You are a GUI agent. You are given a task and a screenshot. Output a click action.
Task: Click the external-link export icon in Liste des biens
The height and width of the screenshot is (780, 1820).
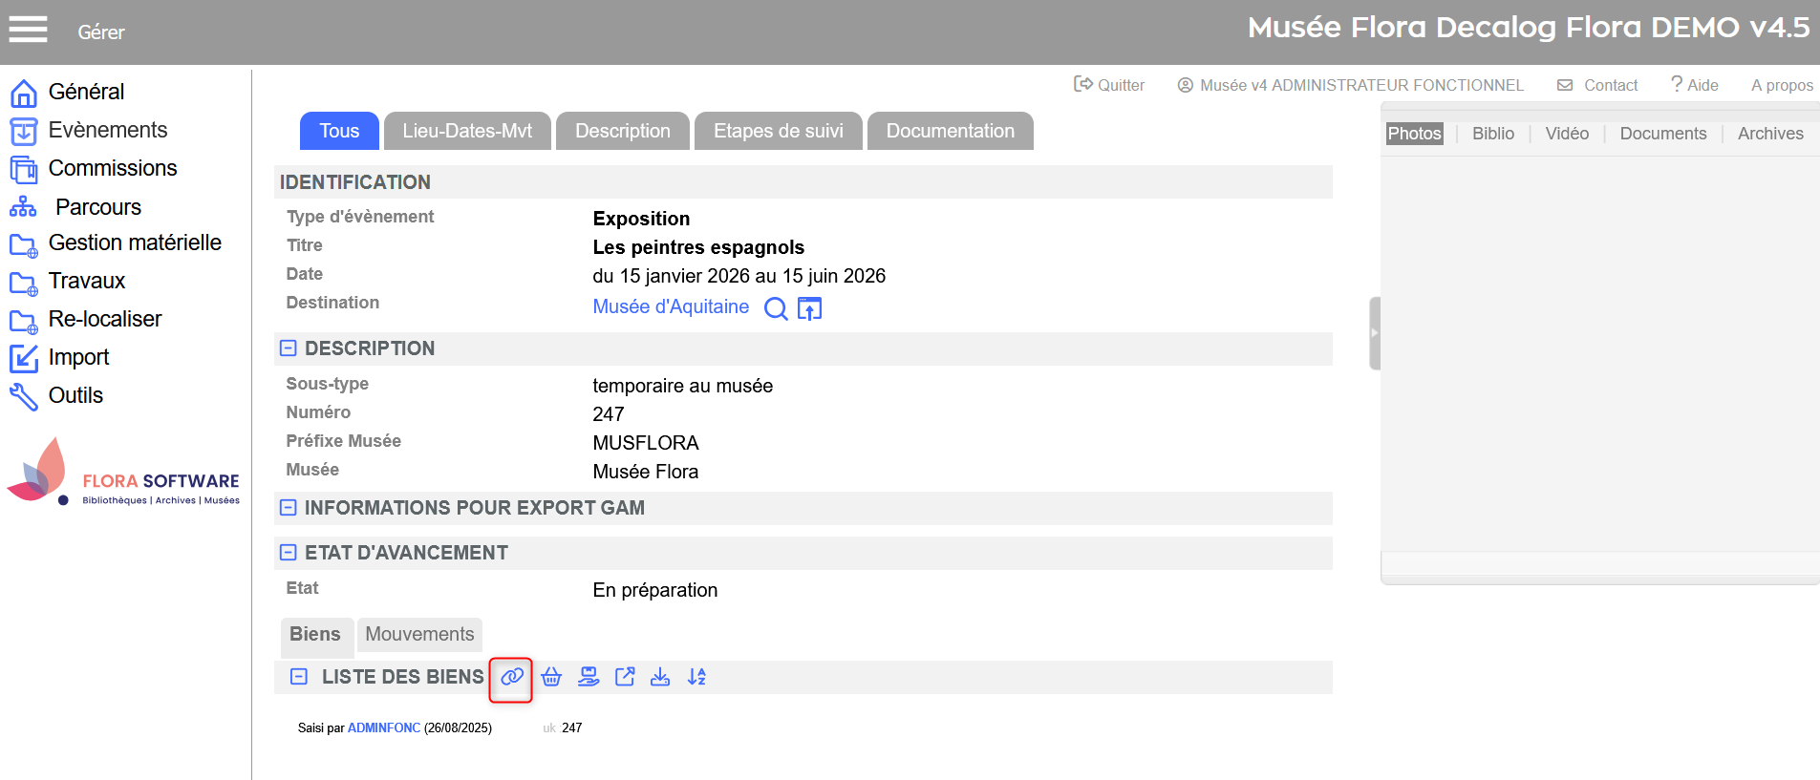click(625, 677)
